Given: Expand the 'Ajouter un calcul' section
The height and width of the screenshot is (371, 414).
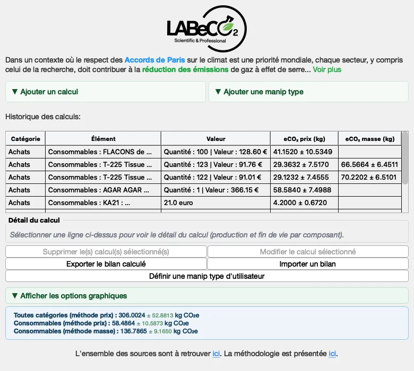Looking at the screenshot, I should [105, 92].
